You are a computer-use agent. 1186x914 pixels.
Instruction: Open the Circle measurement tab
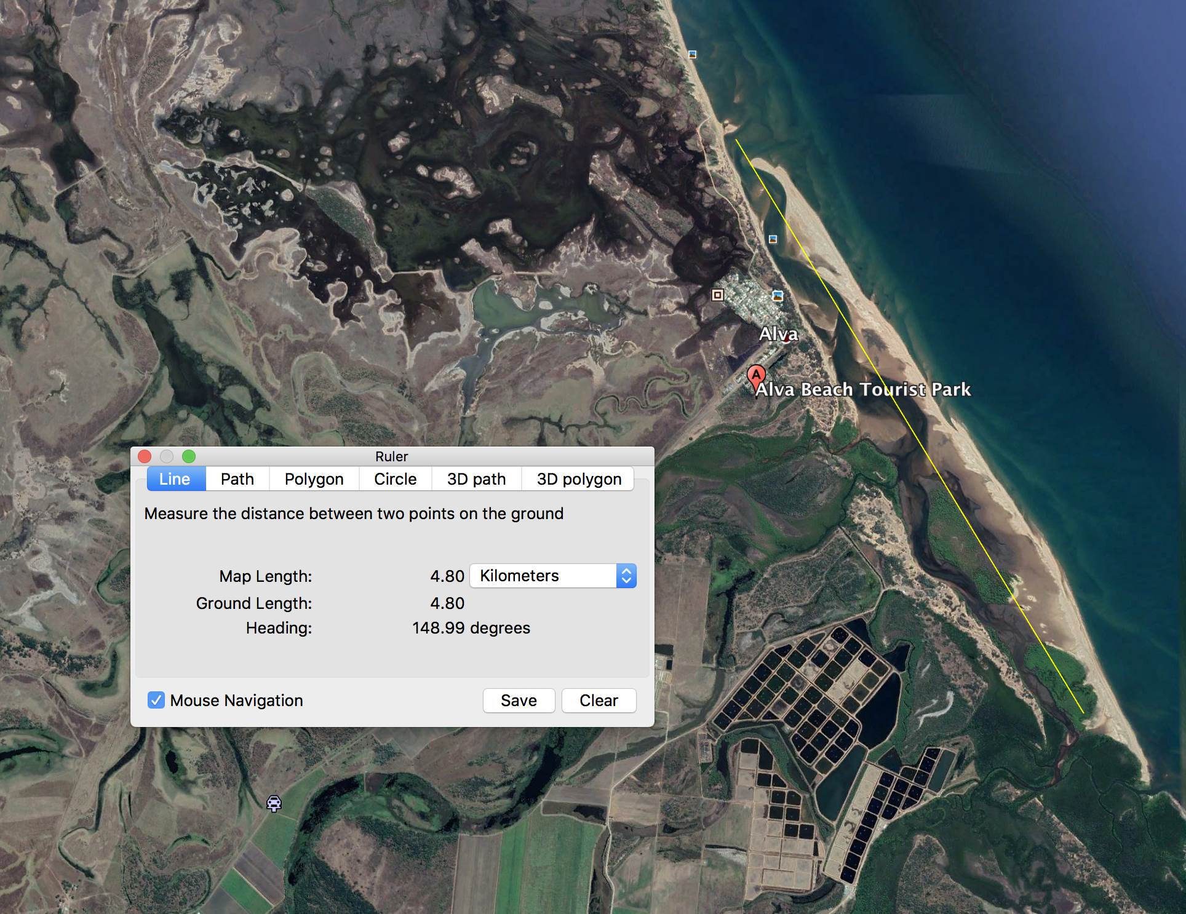tap(395, 479)
